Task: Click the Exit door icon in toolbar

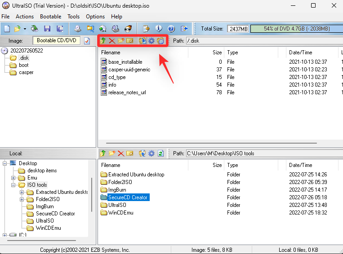Action: (184, 29)
